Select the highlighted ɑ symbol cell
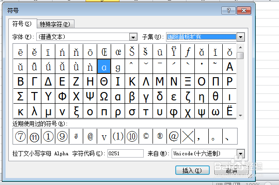The height and width of the screenshot is (185, 279). (104, 66)
